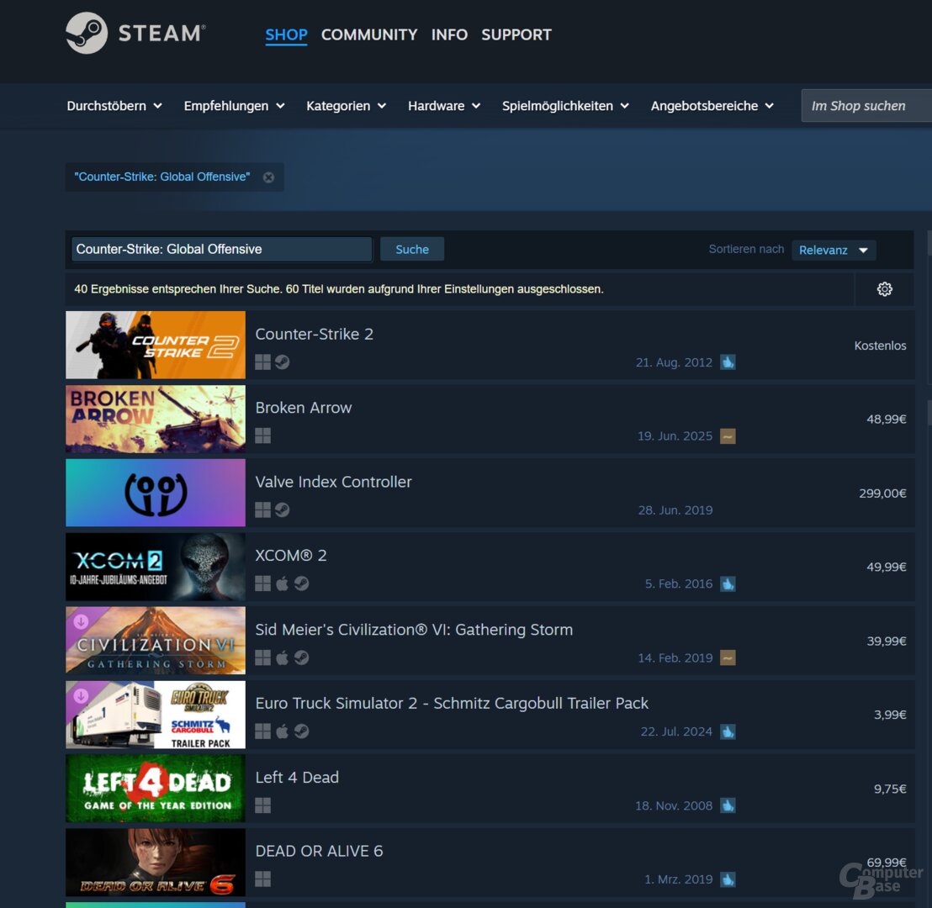Remove the Counter-Strike: Global Offensive search tag
The width and height of the screenshot is (932, 908).
tap(268, 177)
